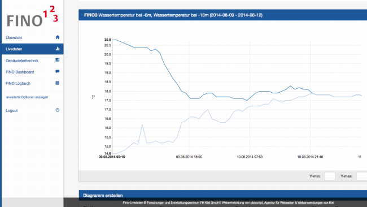Click the speech bubble icon beside FINO Dashboard
Screen dimensions: 367x207
coord(58,71)
